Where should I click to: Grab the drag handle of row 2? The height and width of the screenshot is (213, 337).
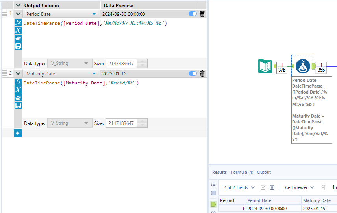(x=4, y=73)
